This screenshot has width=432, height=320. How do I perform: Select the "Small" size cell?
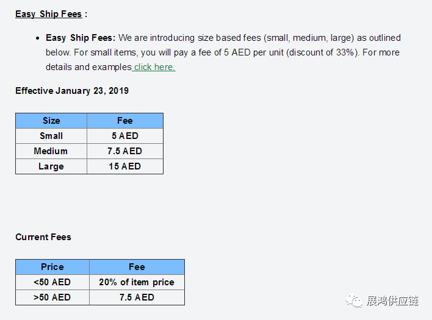(51, 136)
